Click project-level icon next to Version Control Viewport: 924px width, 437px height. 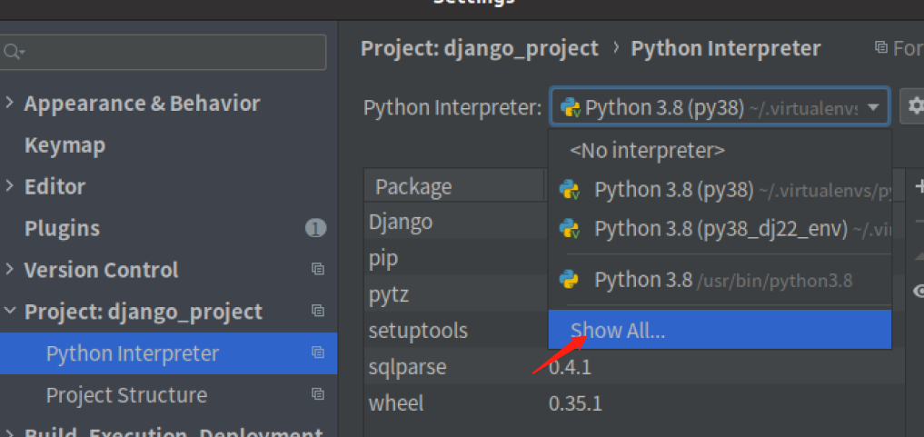pyautogui.click(x=318, y=269)
